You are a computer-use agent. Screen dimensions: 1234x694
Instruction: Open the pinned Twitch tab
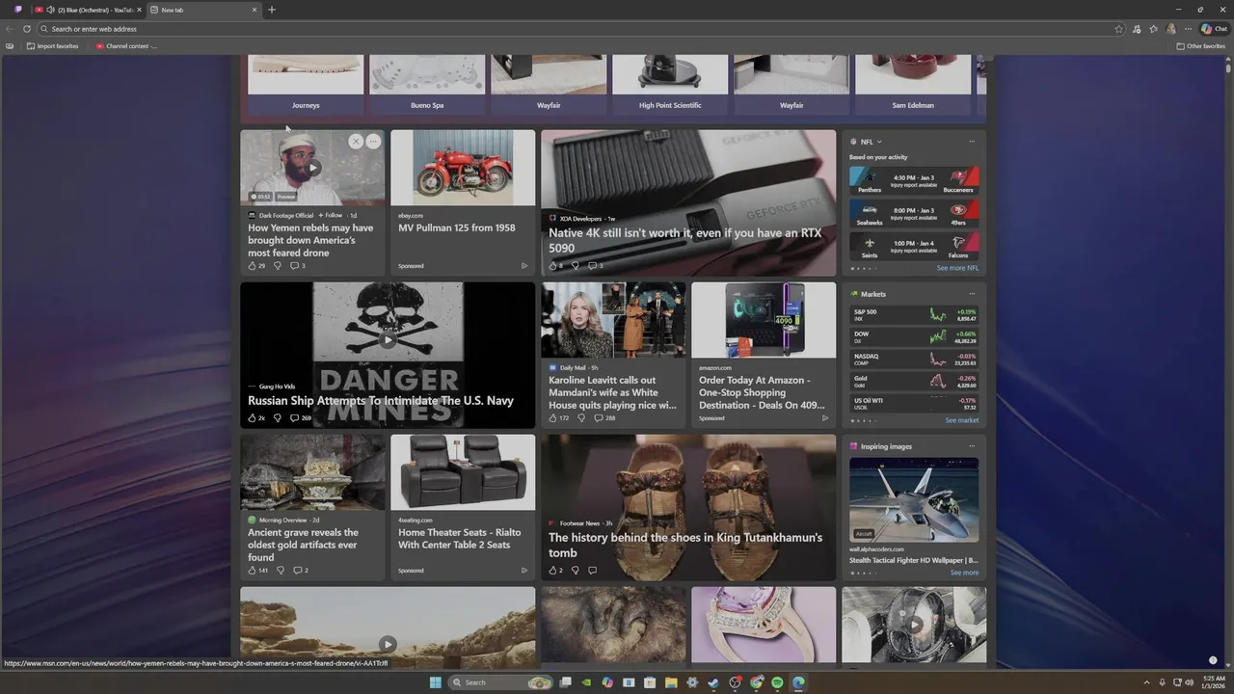point(18,10)
